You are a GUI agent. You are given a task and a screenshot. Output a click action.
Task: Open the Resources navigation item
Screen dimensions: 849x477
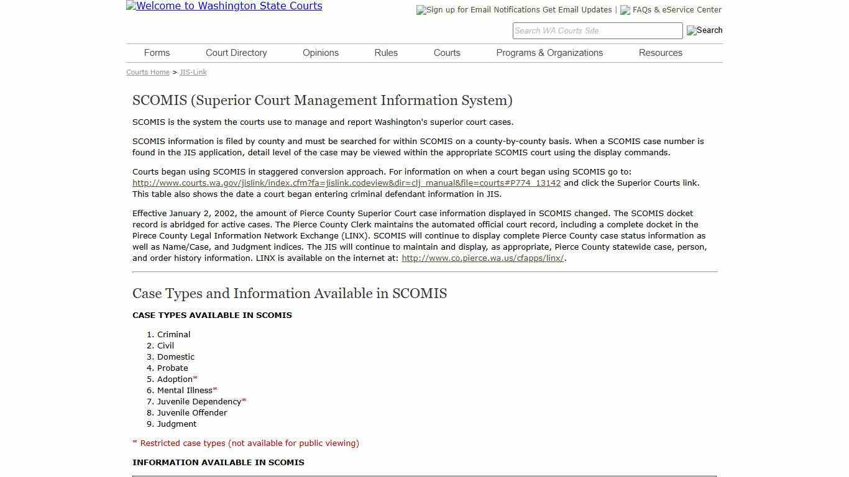[x=660, y=53]
